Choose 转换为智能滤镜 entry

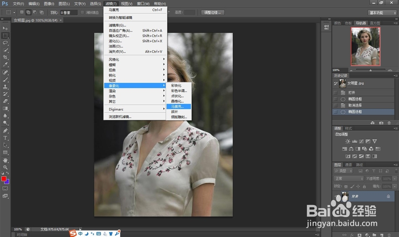135,18
